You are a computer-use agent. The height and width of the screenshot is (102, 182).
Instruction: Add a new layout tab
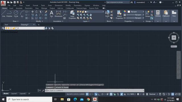pos(29,93)
